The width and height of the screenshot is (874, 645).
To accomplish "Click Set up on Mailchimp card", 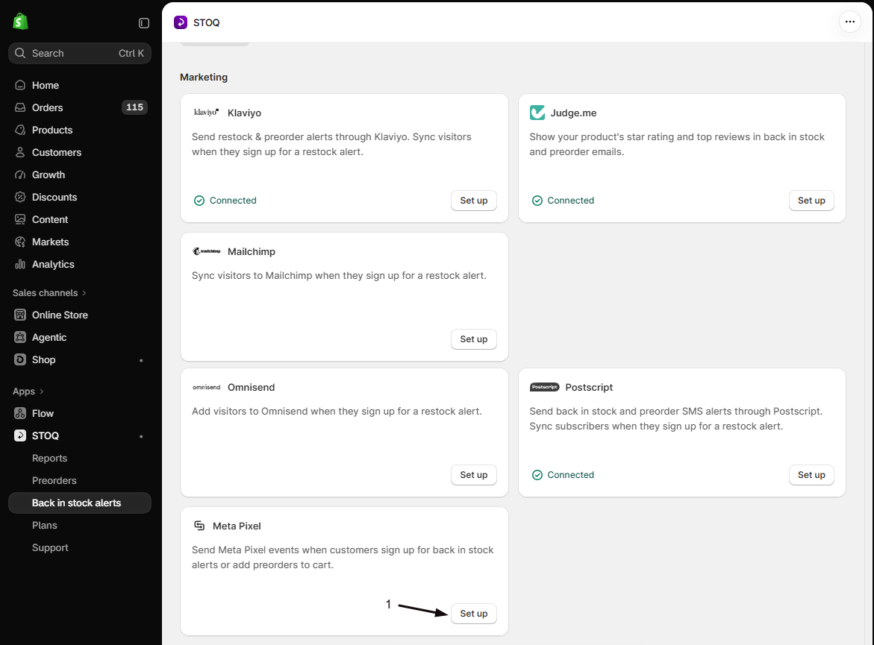I will click(473, 339).
